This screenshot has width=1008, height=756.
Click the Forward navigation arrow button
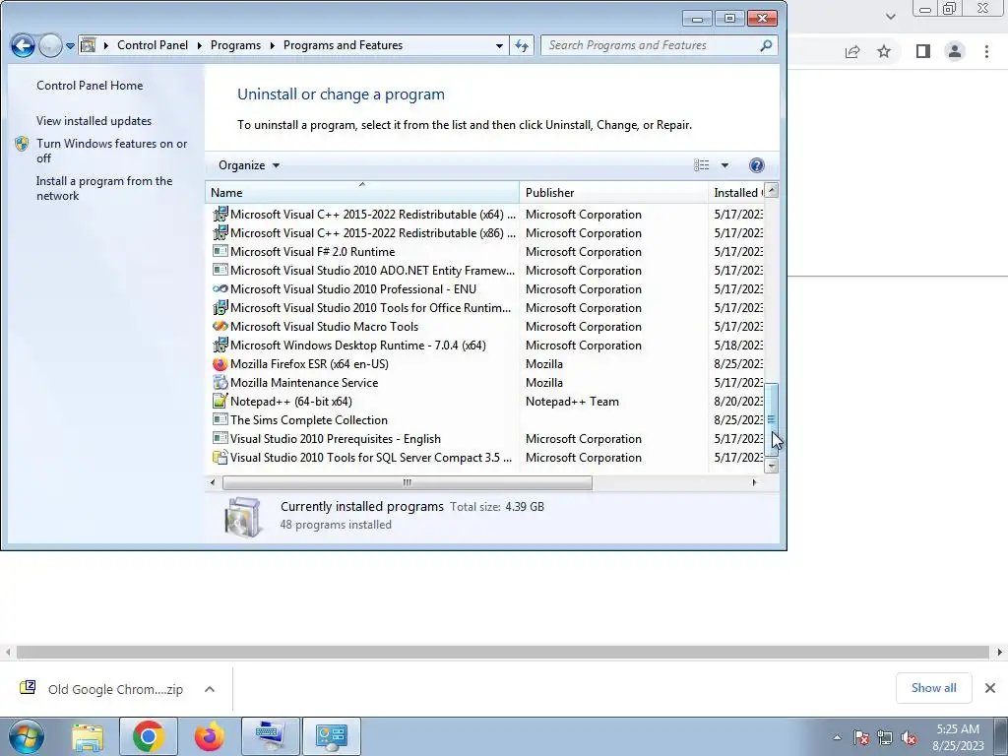point(50,45)
